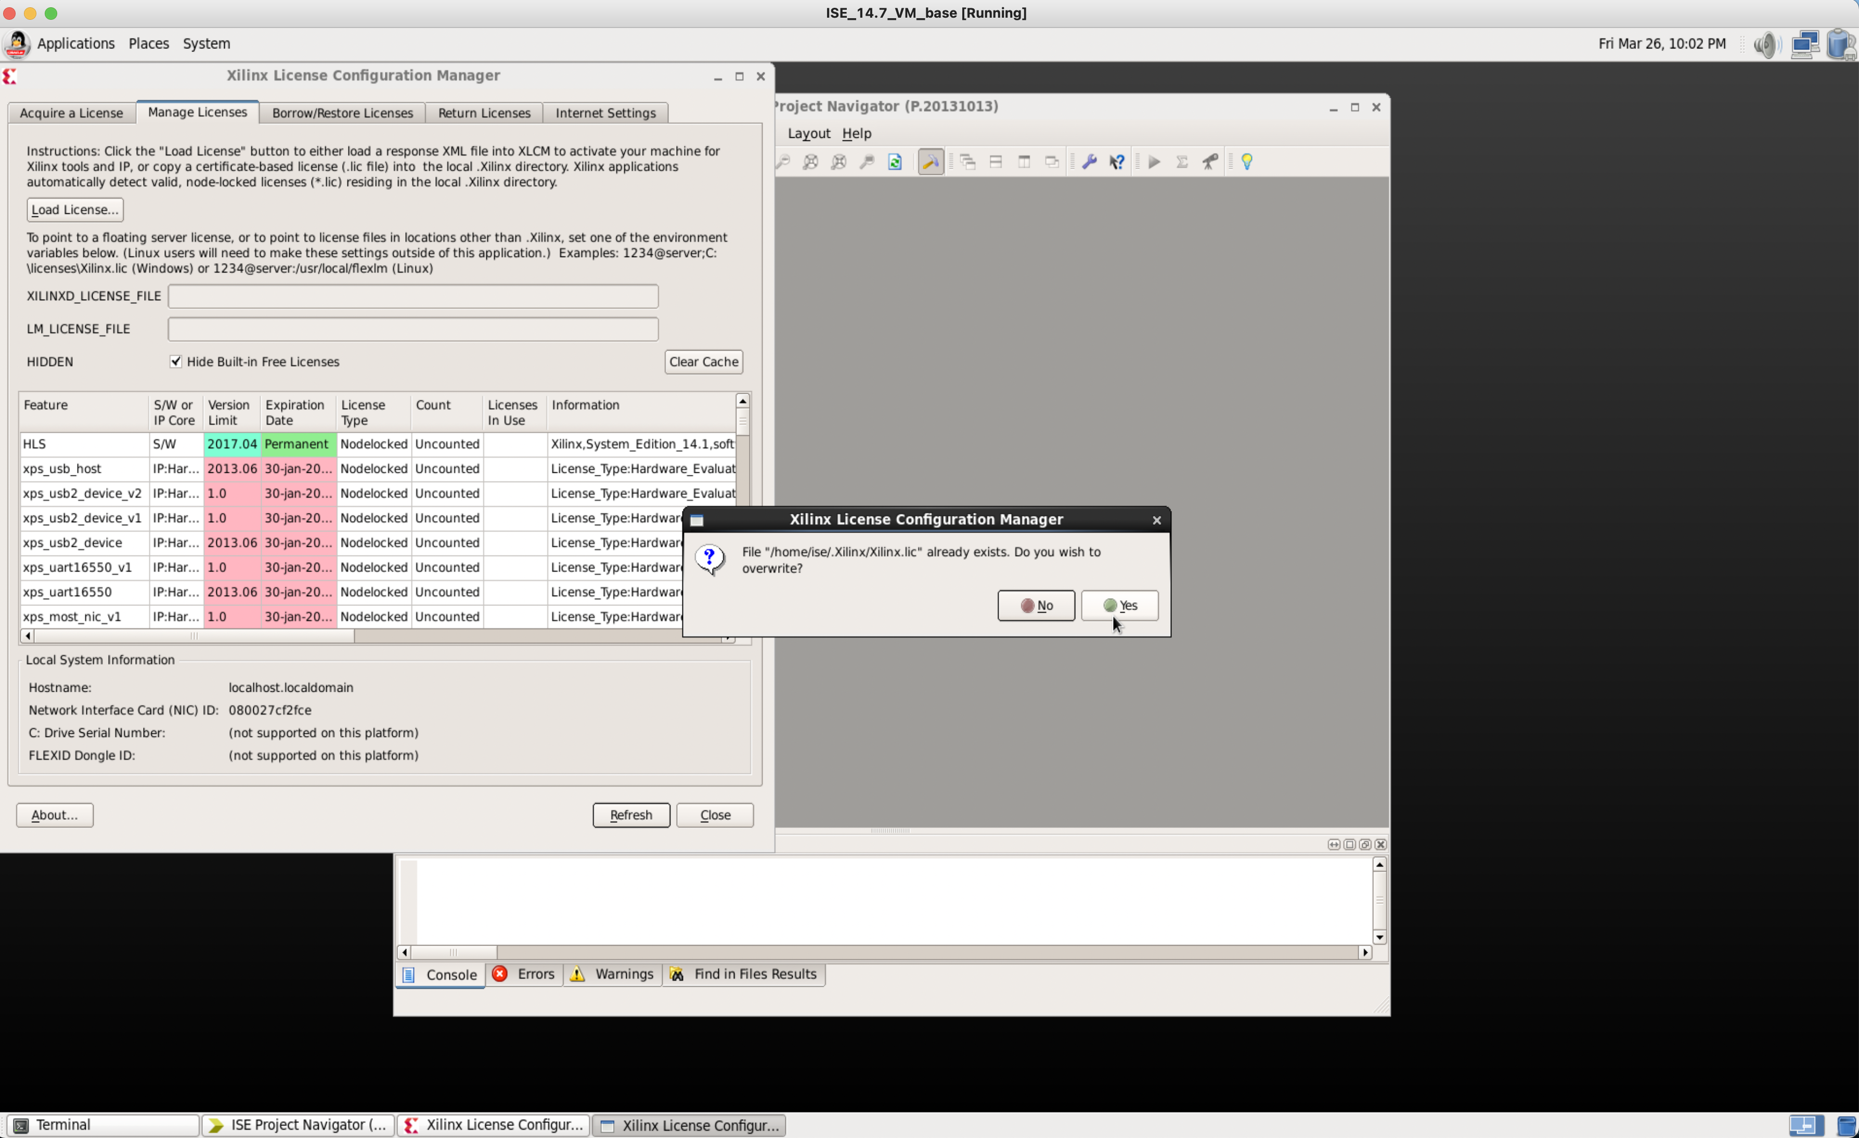Confirm overwrite with the Yes button

click(1120, 605)
